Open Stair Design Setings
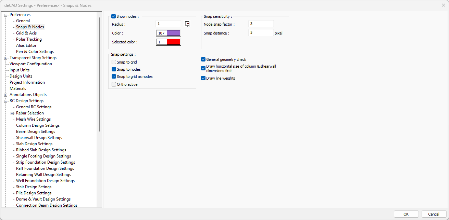 click(34, 187)
